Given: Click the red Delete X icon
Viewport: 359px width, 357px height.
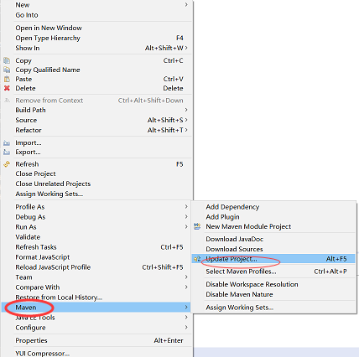Looking at the screenshot, I should (x=7, y=88).
